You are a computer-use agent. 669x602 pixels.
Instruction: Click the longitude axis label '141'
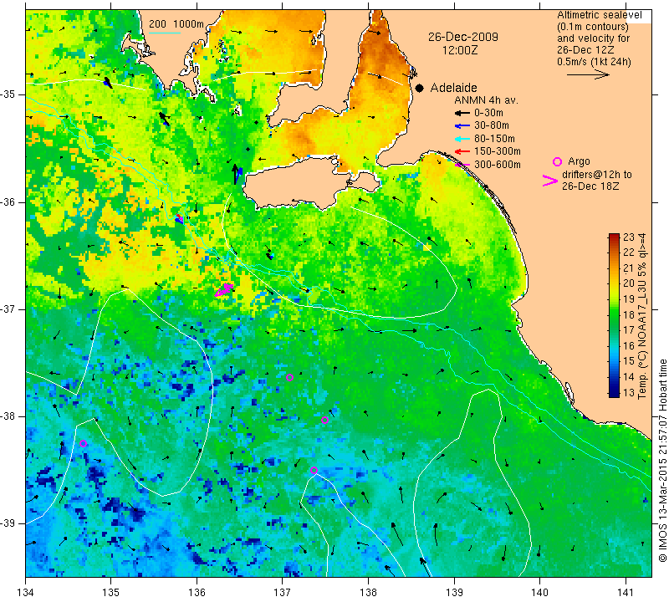point(626,593)
